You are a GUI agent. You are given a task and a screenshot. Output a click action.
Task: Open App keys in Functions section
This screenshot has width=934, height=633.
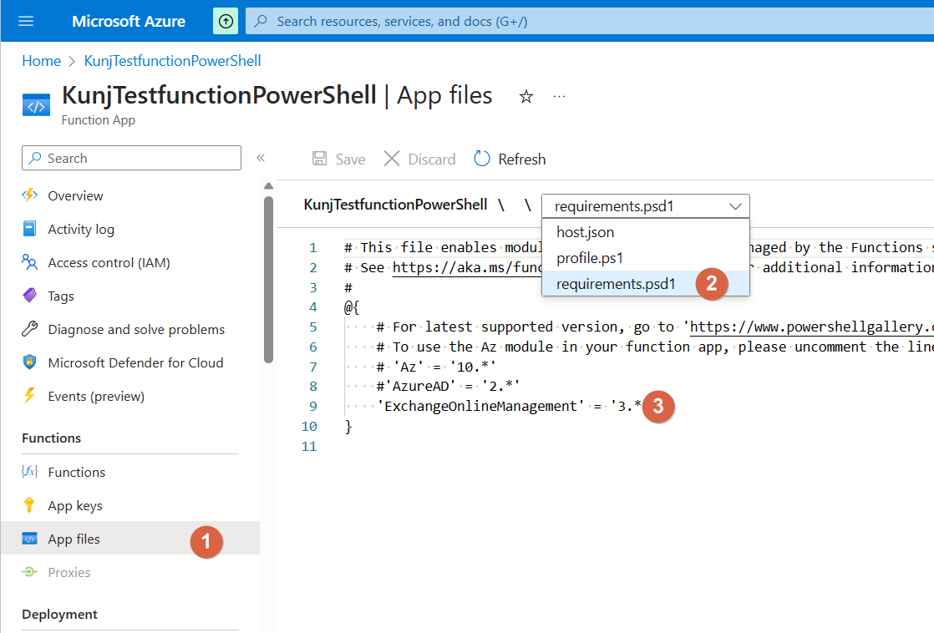(75, 505)
